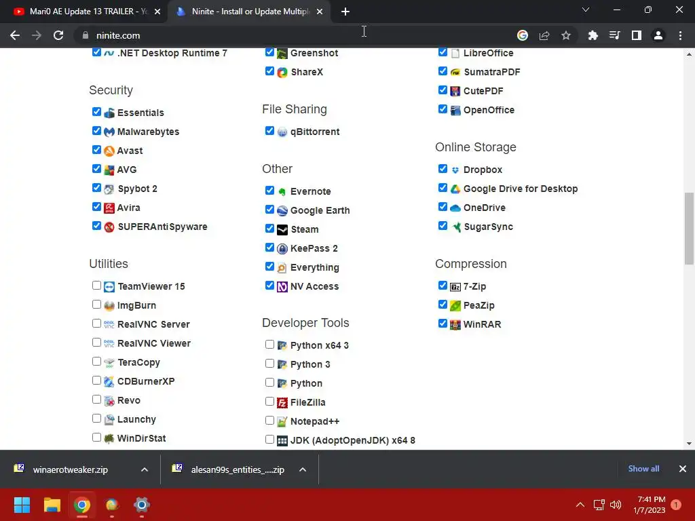Open Settings gear on taskbar

[142, 505]
